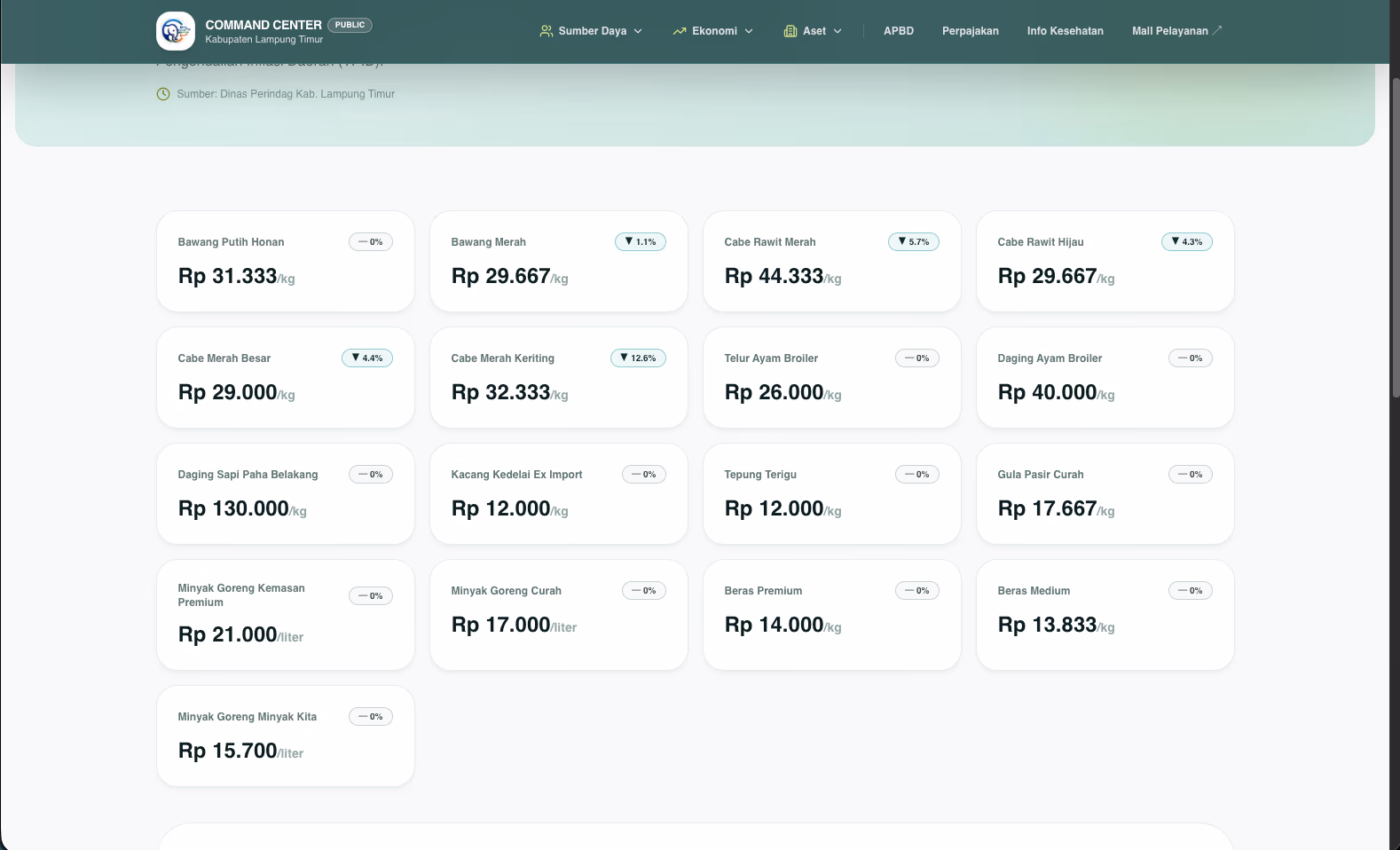1400x850 pixels.
Task: Click the 4.3% down badge on Cabe Rawit Hijau
Action: 1187,242
